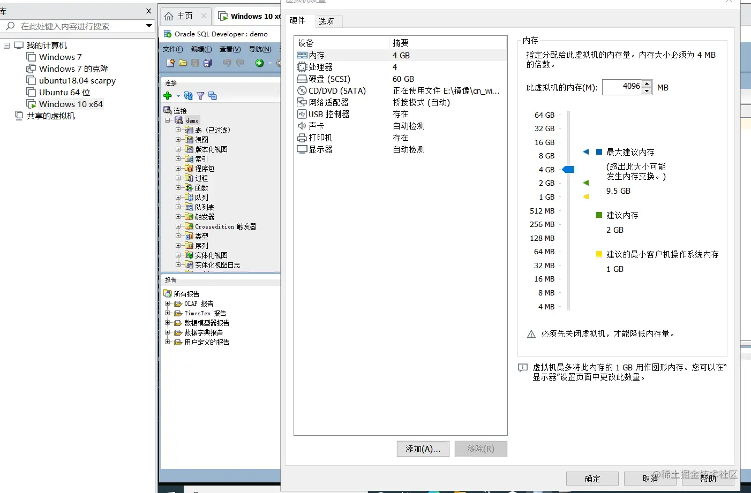Click the green back navigation arrow icon

260,63
